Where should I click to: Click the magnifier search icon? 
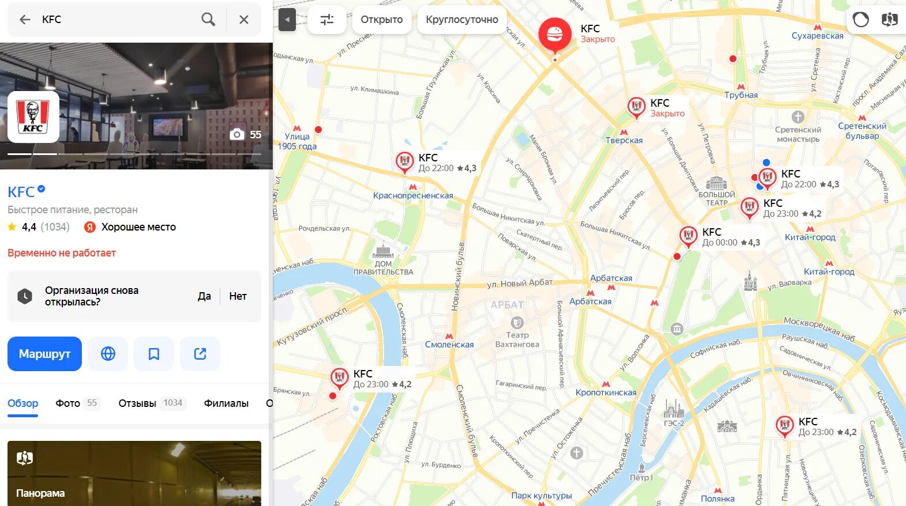tap(208, 20)
